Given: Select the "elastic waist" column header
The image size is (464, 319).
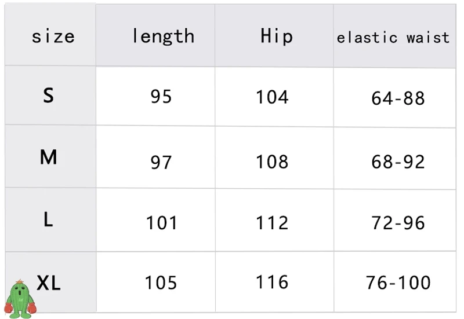Looking at the screenshot, I should (393, 38).
